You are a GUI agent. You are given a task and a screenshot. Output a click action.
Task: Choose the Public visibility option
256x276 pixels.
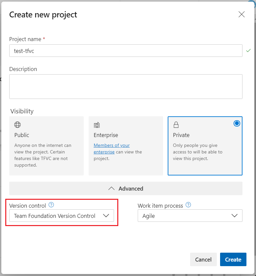pyautogui.click(x=46, y=146)
